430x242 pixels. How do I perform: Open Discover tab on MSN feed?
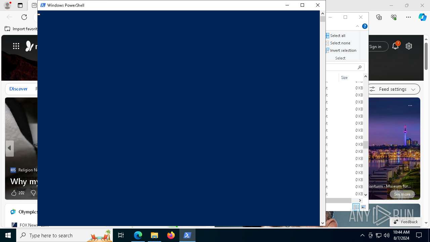[x=18, y=89]
